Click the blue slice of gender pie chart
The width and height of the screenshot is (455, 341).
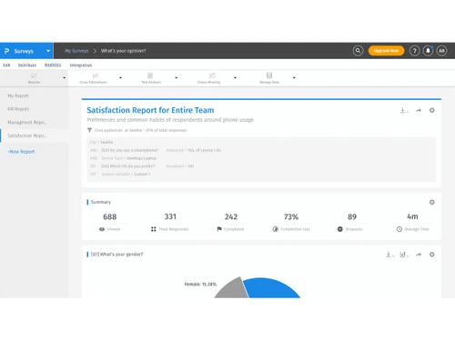(x=270, y=289)
